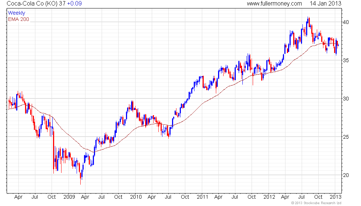Click the +0.09 price change value
361x206 pixels.
click(74, 3)
